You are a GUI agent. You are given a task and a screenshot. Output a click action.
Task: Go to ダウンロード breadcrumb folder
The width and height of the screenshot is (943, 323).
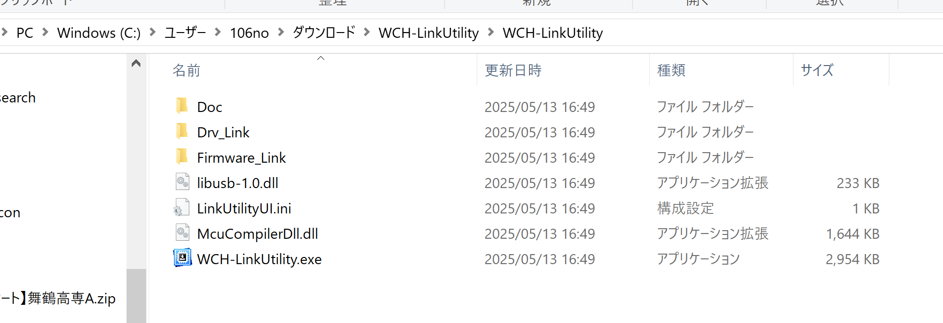point(324,33)
